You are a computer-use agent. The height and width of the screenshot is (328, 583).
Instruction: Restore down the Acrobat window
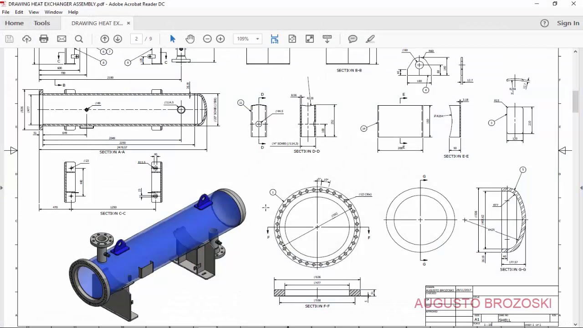point(555,4)
